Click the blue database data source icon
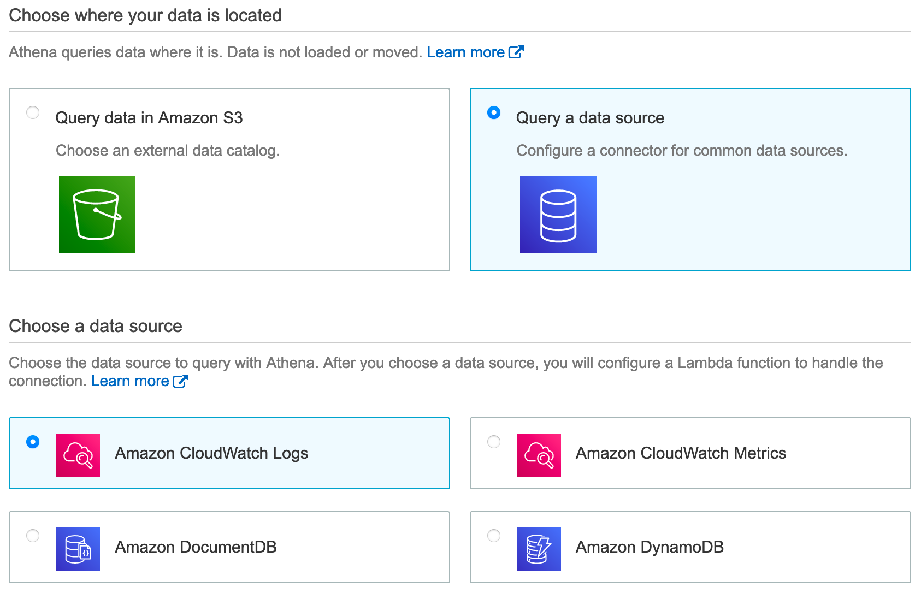Viewport: 921px width, 593px height. pos(558,215)
